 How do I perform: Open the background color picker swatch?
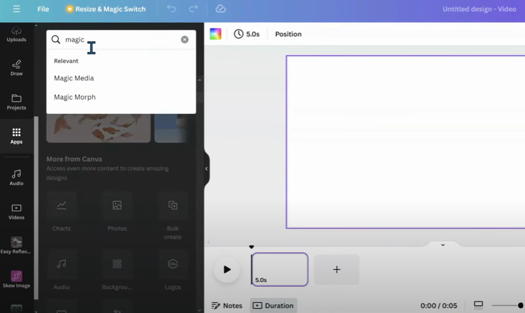tap(216, 34)
